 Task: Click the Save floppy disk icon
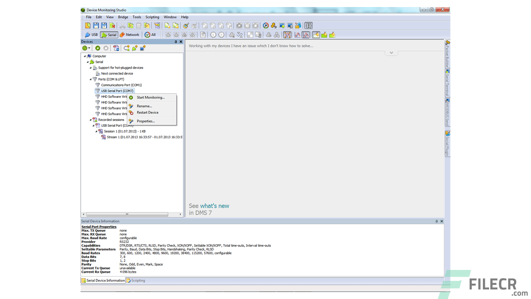(x=96, y=26)
